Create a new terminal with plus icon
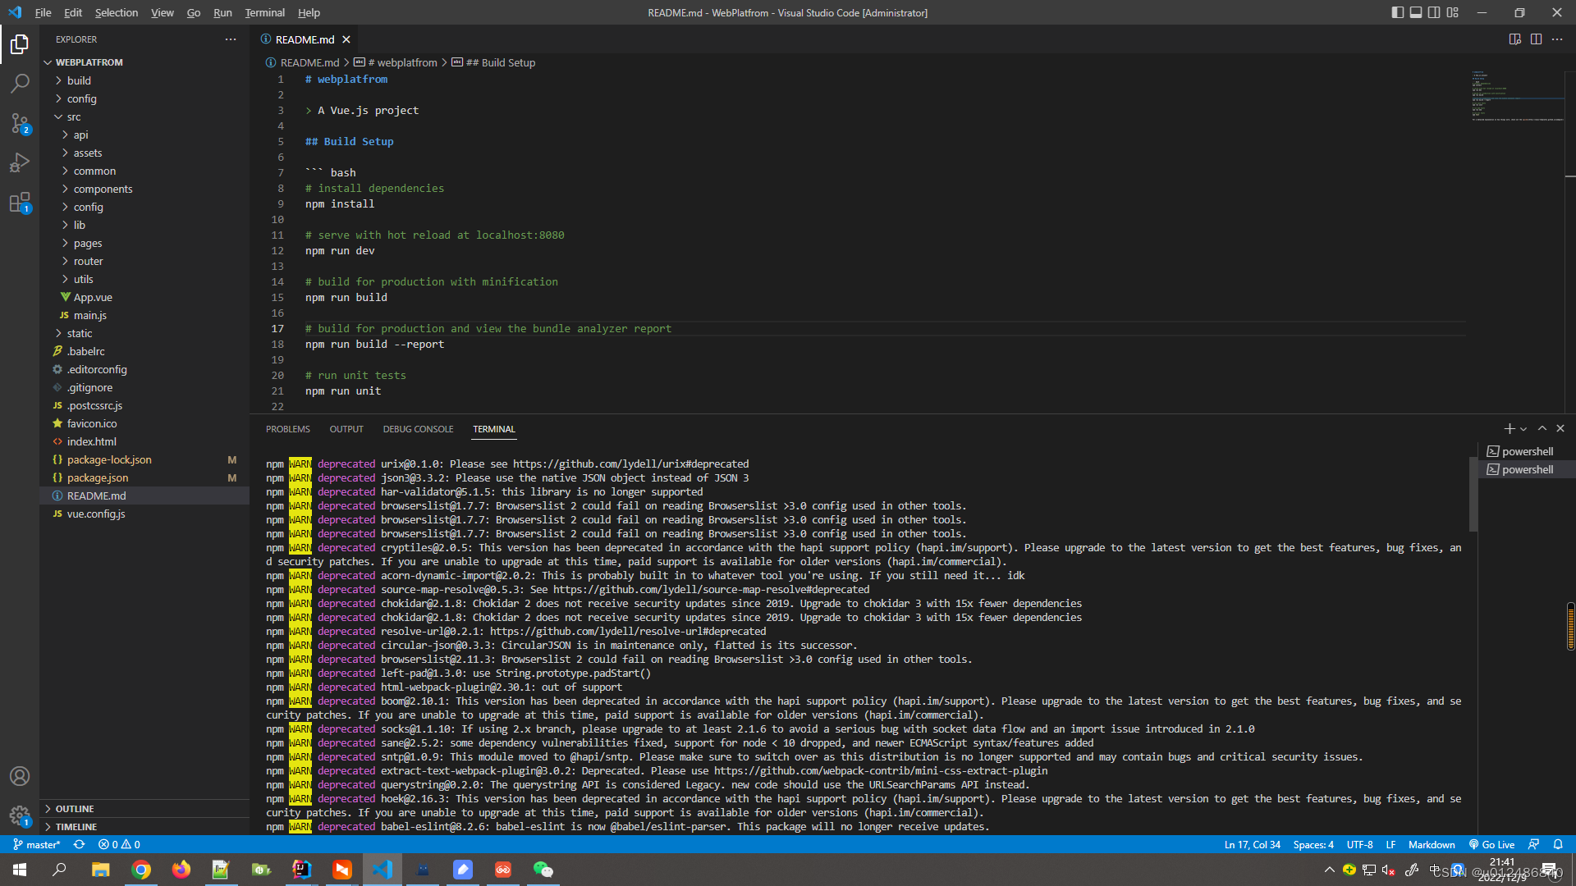Viewport: 1576px width, 886px height. point(1509,429)
